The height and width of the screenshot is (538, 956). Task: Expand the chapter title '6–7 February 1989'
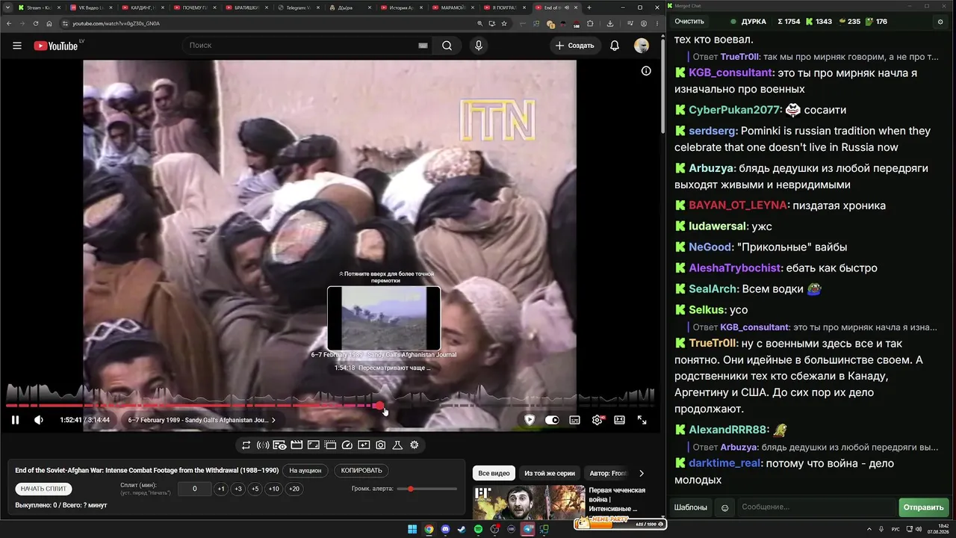pyautogui.click(x=202, y=420)
